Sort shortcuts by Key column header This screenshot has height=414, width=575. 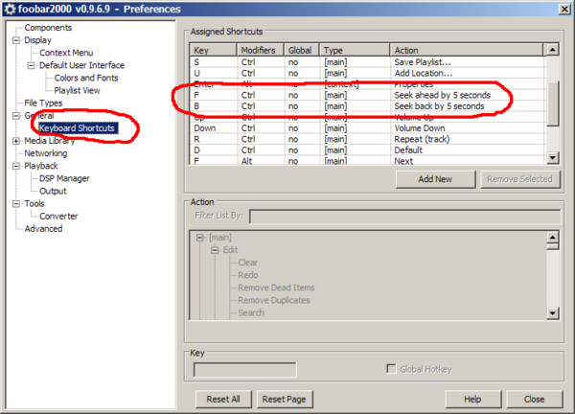[x=213, y=50]
